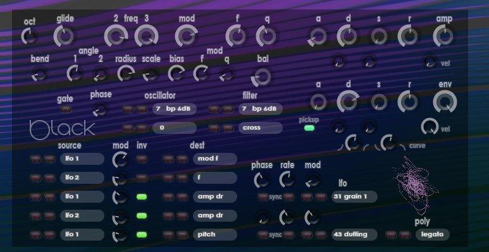
Task: Click the angle 2 knob
Action: click(101, 75)
